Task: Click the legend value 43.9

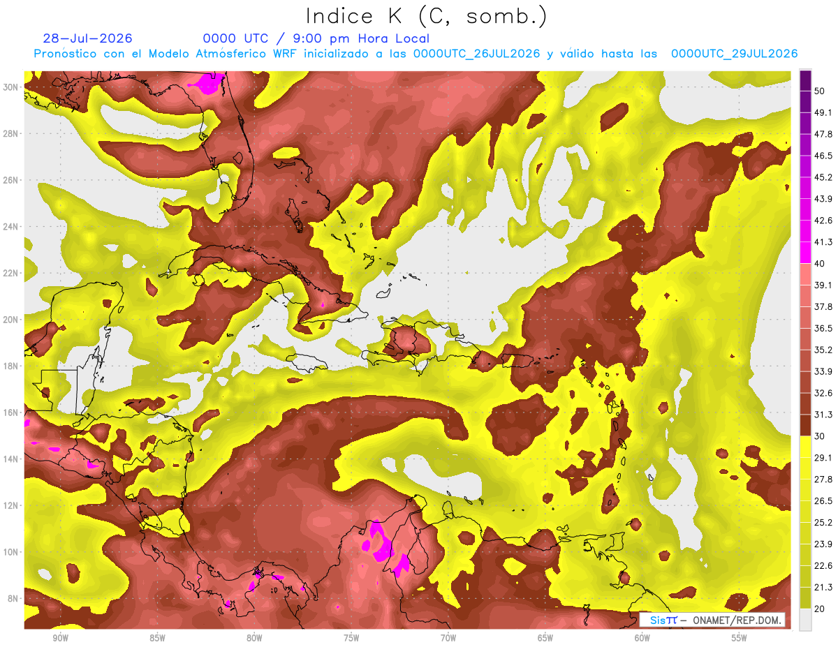Action: coord(823,199)
